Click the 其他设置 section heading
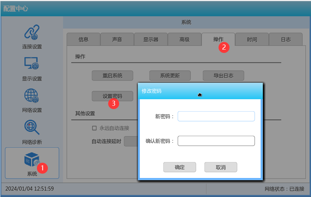 pos(85,113)
